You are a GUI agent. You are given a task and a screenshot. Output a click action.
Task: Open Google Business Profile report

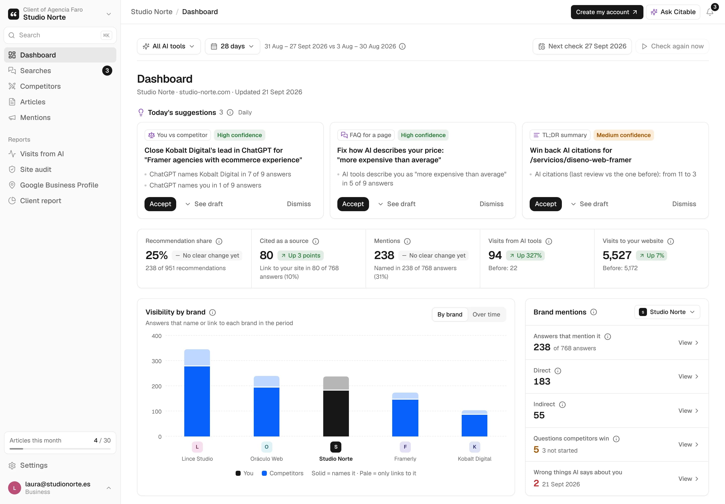click(60, 185)
